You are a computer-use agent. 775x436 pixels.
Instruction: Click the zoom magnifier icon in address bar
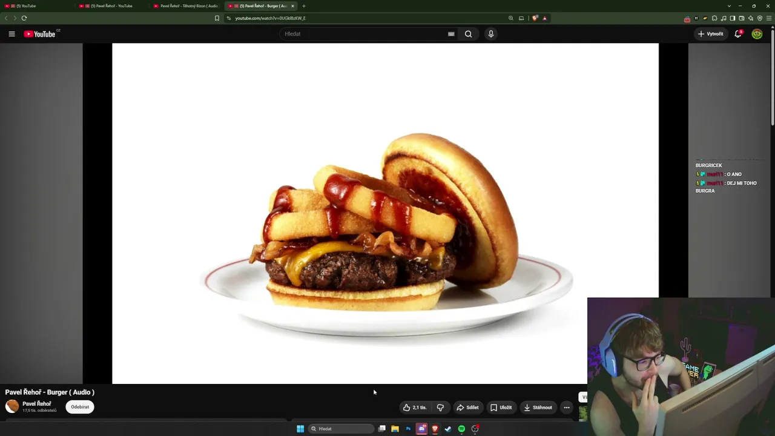(x=511, y=18)
